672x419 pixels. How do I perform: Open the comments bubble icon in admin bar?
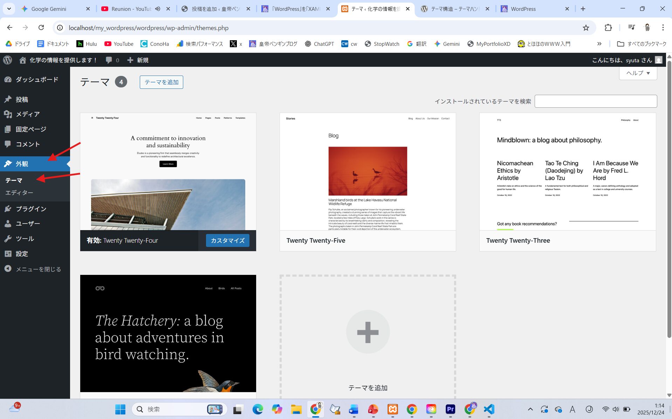click(109, 60)
